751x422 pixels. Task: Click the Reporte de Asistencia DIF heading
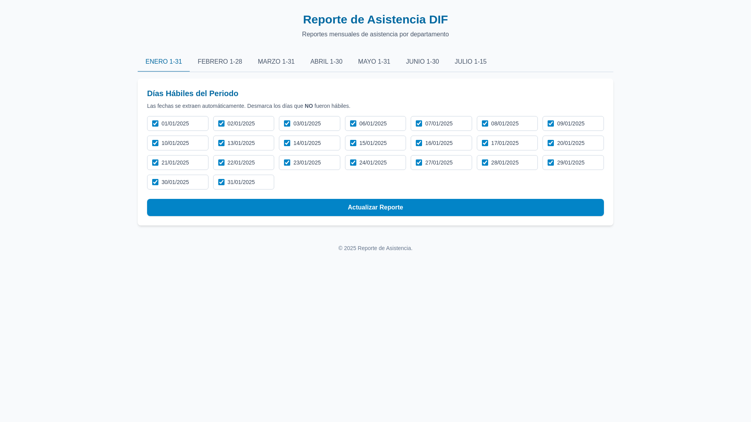pos(375,20)
